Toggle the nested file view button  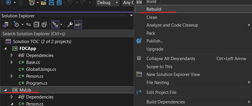pyautogui.click(x=55, y=25)
